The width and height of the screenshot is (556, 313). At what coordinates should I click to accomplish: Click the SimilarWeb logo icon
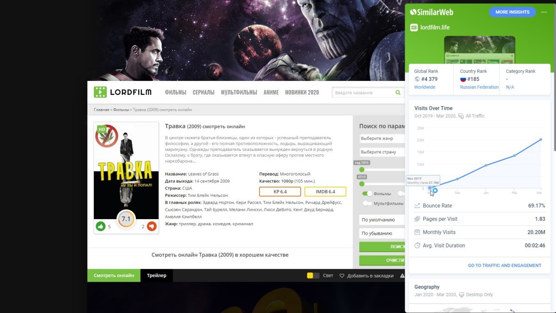click(413, 12)
